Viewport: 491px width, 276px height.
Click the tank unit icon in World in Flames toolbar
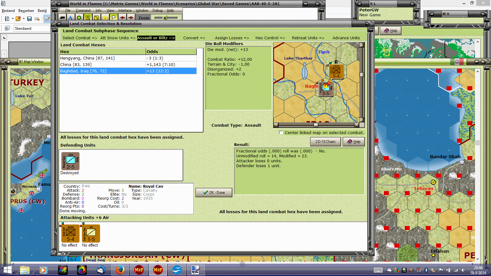pyautogui.click(x=62, y=17)
